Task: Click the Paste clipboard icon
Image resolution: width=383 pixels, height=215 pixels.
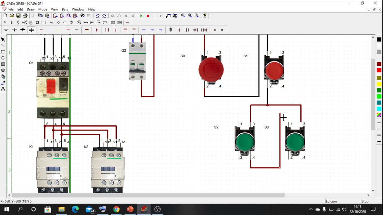Action: (x=47, y=16)
